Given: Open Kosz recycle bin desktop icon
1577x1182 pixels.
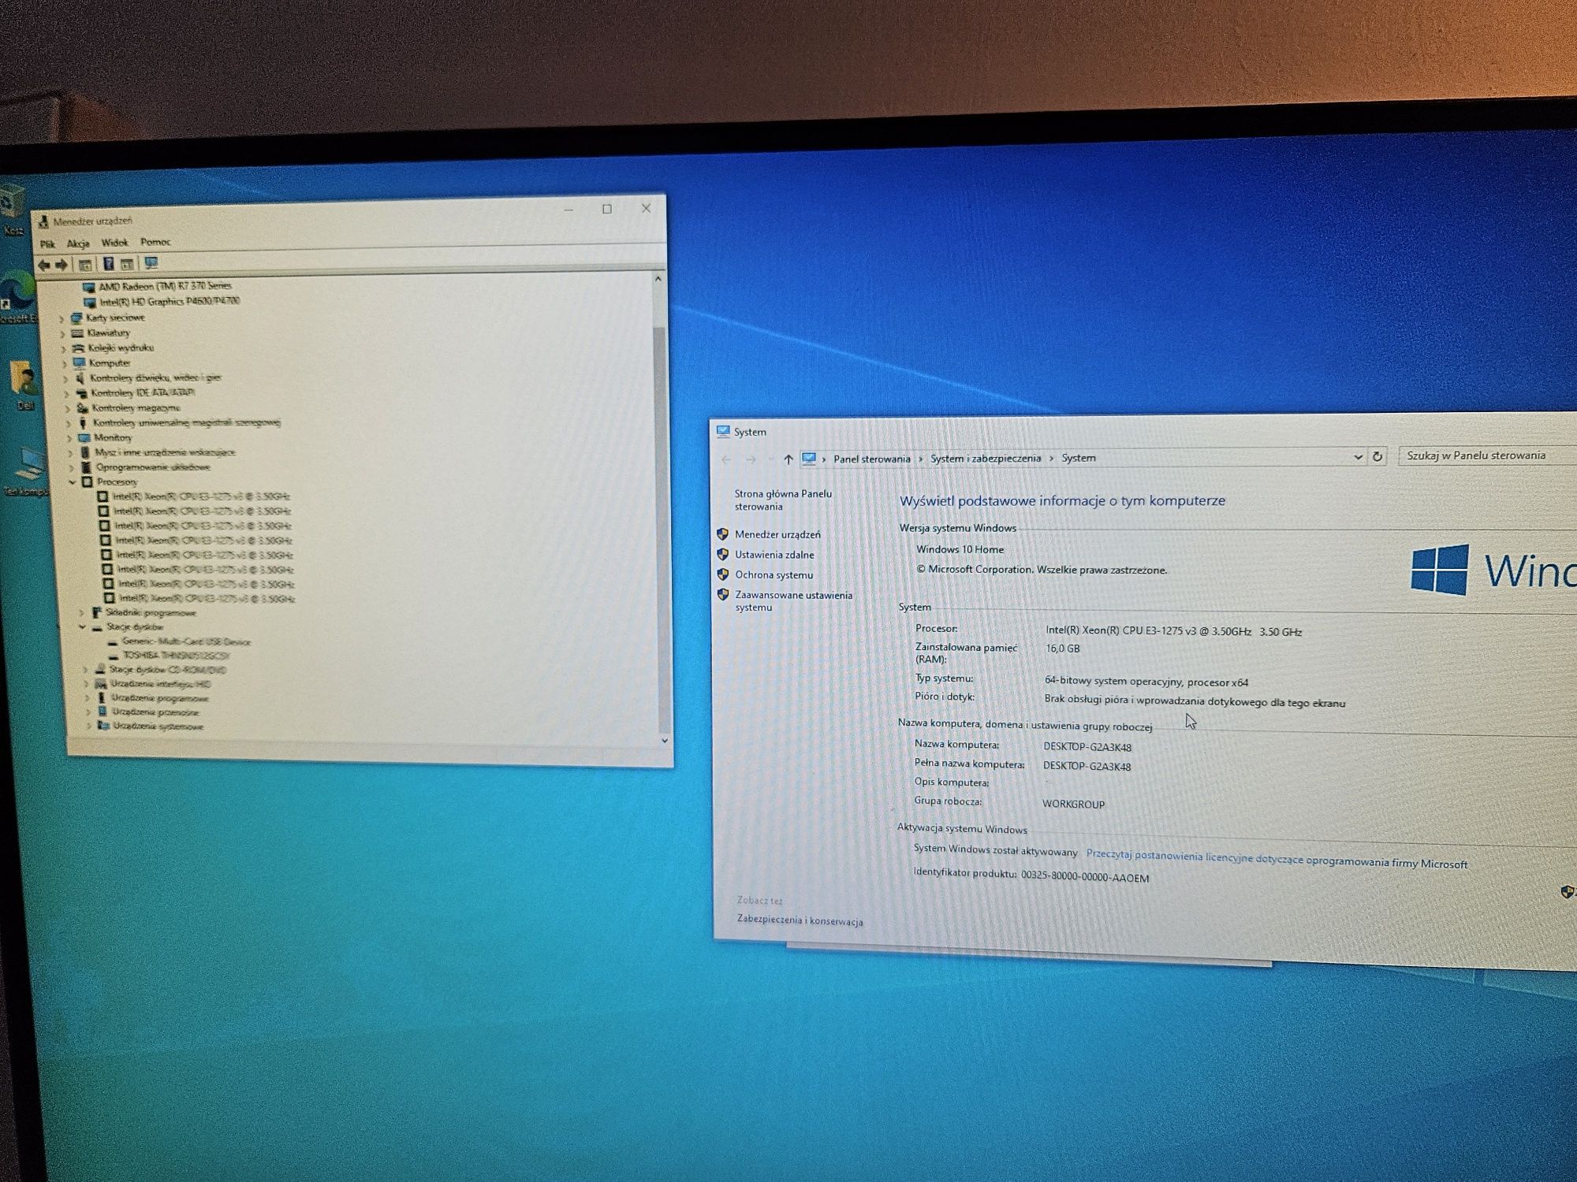Looking at the screenshot, I should coord(12,211).
